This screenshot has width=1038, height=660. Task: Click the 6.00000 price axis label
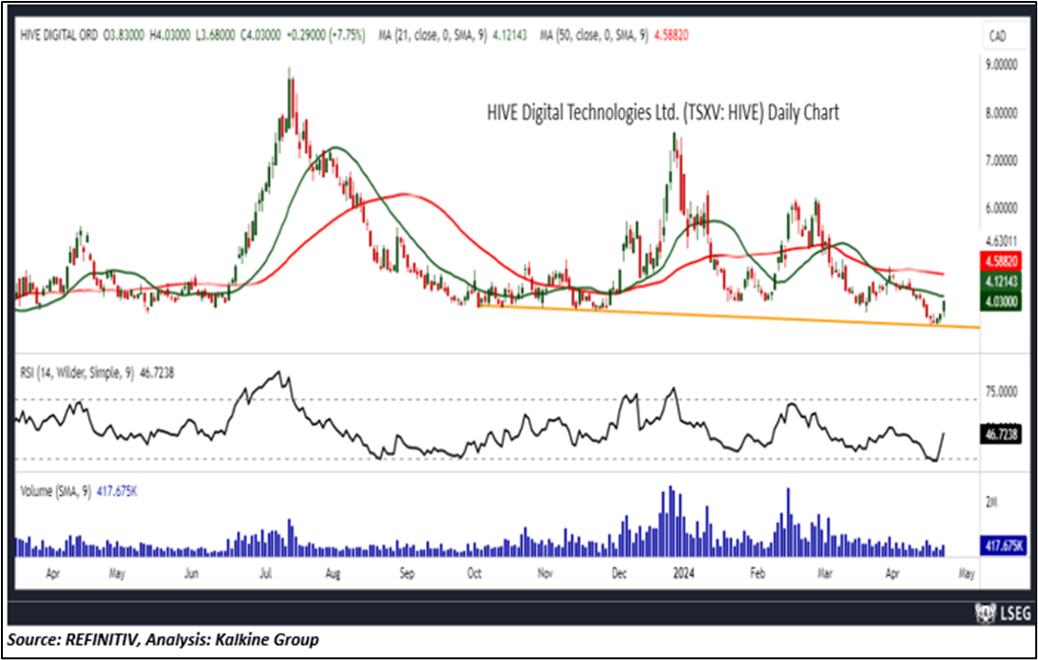(1001, 207)
